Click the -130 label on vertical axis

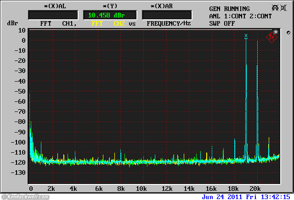point(18,172)
